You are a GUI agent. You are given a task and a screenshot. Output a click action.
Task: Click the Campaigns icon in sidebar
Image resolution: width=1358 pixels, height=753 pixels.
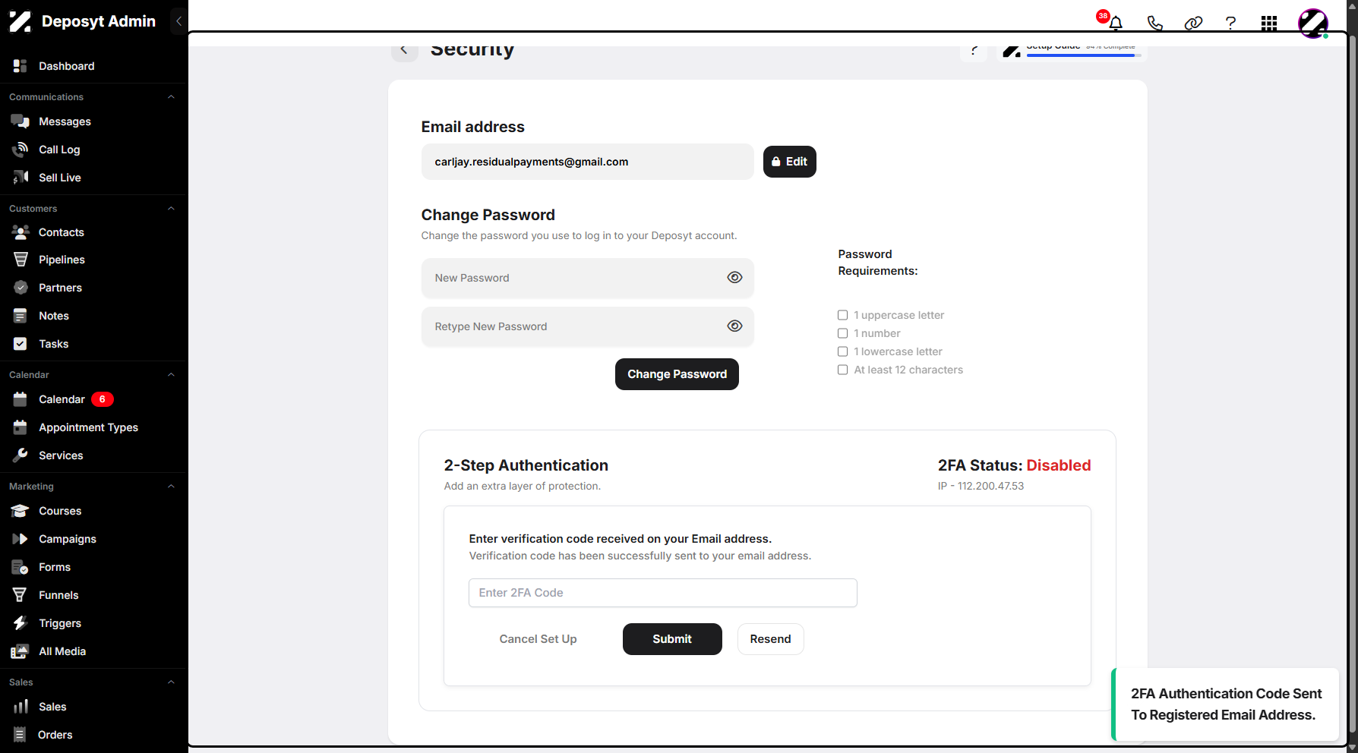[x=21, y=539]
